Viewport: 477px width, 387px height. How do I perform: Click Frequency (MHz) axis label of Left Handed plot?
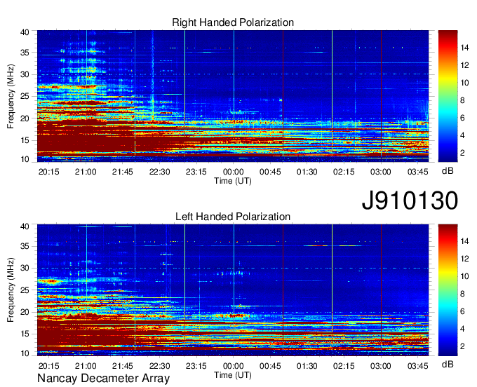pos(11,290)
